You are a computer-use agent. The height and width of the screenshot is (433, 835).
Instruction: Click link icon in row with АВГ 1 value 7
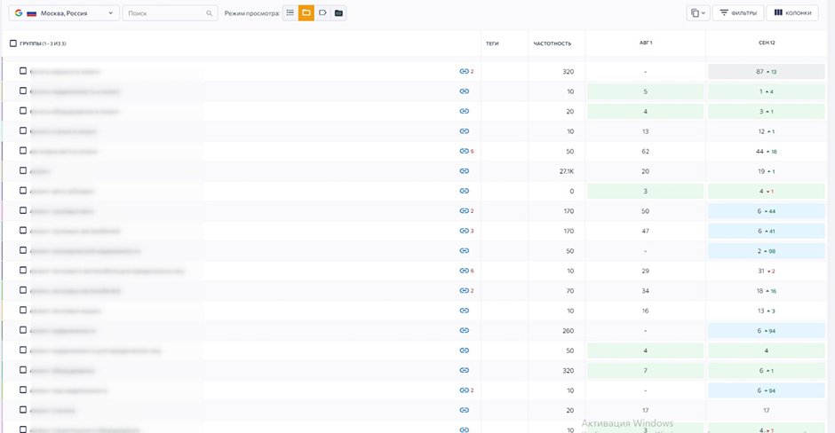[x=465, y=370]
